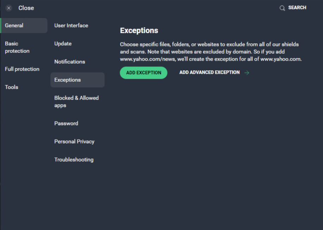This screenshot has width=323, height=230.
Task: Switch to Full protection settings
Action: tap(22, 69)
